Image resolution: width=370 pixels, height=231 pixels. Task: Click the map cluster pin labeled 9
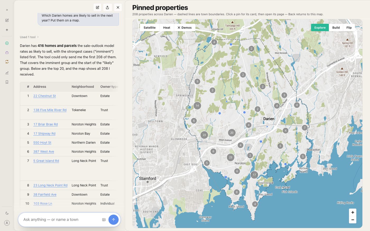pyautogui.click(x=197, y=82)
